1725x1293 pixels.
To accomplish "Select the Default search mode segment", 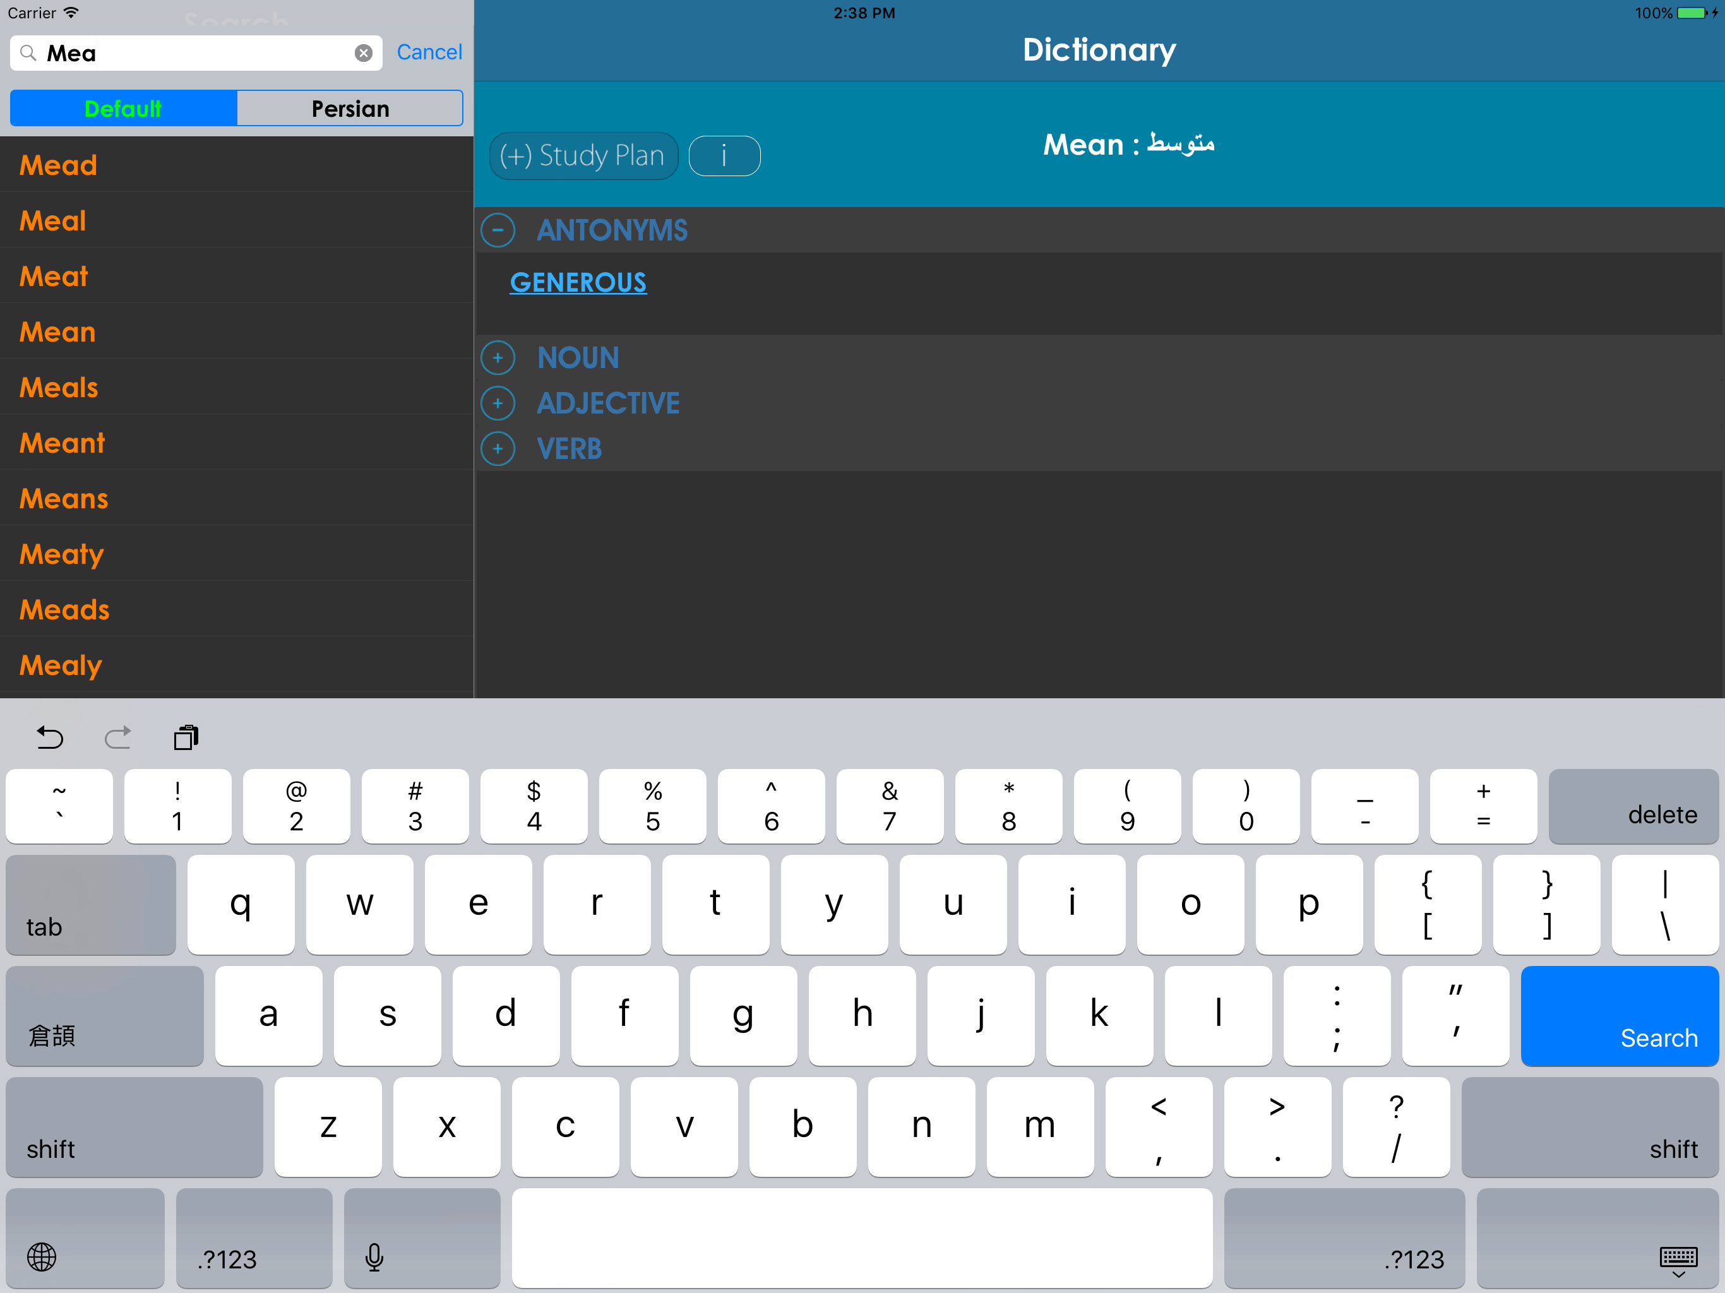I will pyautogui.click(x=123, y=109).
